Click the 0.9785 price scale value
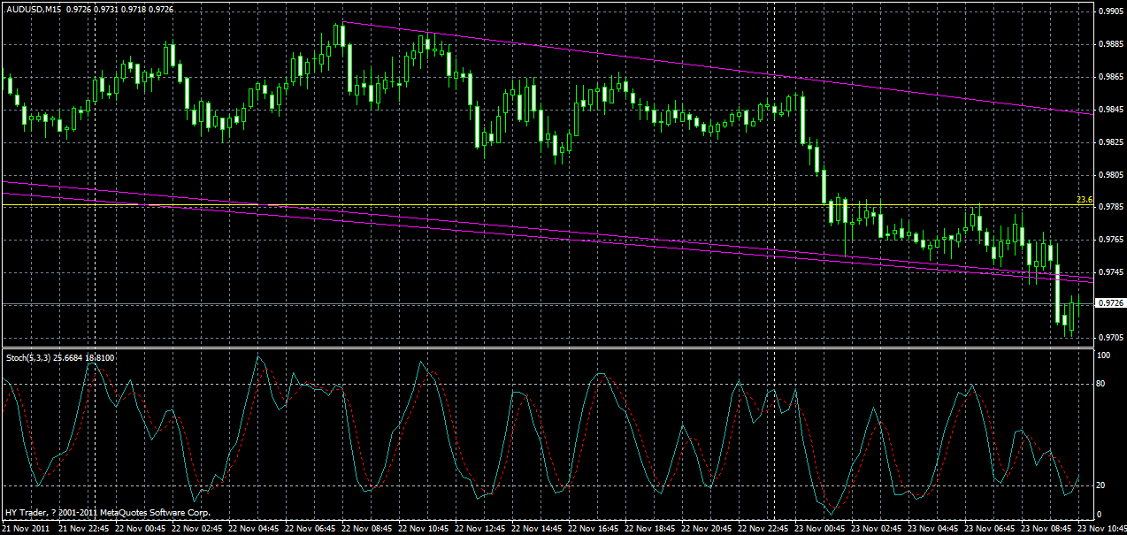The width and height of the screenshot is (1127, 535). 1110,208
